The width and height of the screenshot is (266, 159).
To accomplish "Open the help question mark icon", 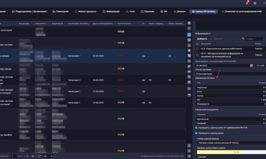I will coord(255,3).
